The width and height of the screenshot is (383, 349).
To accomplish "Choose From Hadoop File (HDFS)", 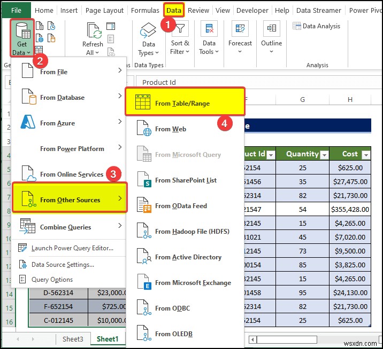I will point(185,231).
